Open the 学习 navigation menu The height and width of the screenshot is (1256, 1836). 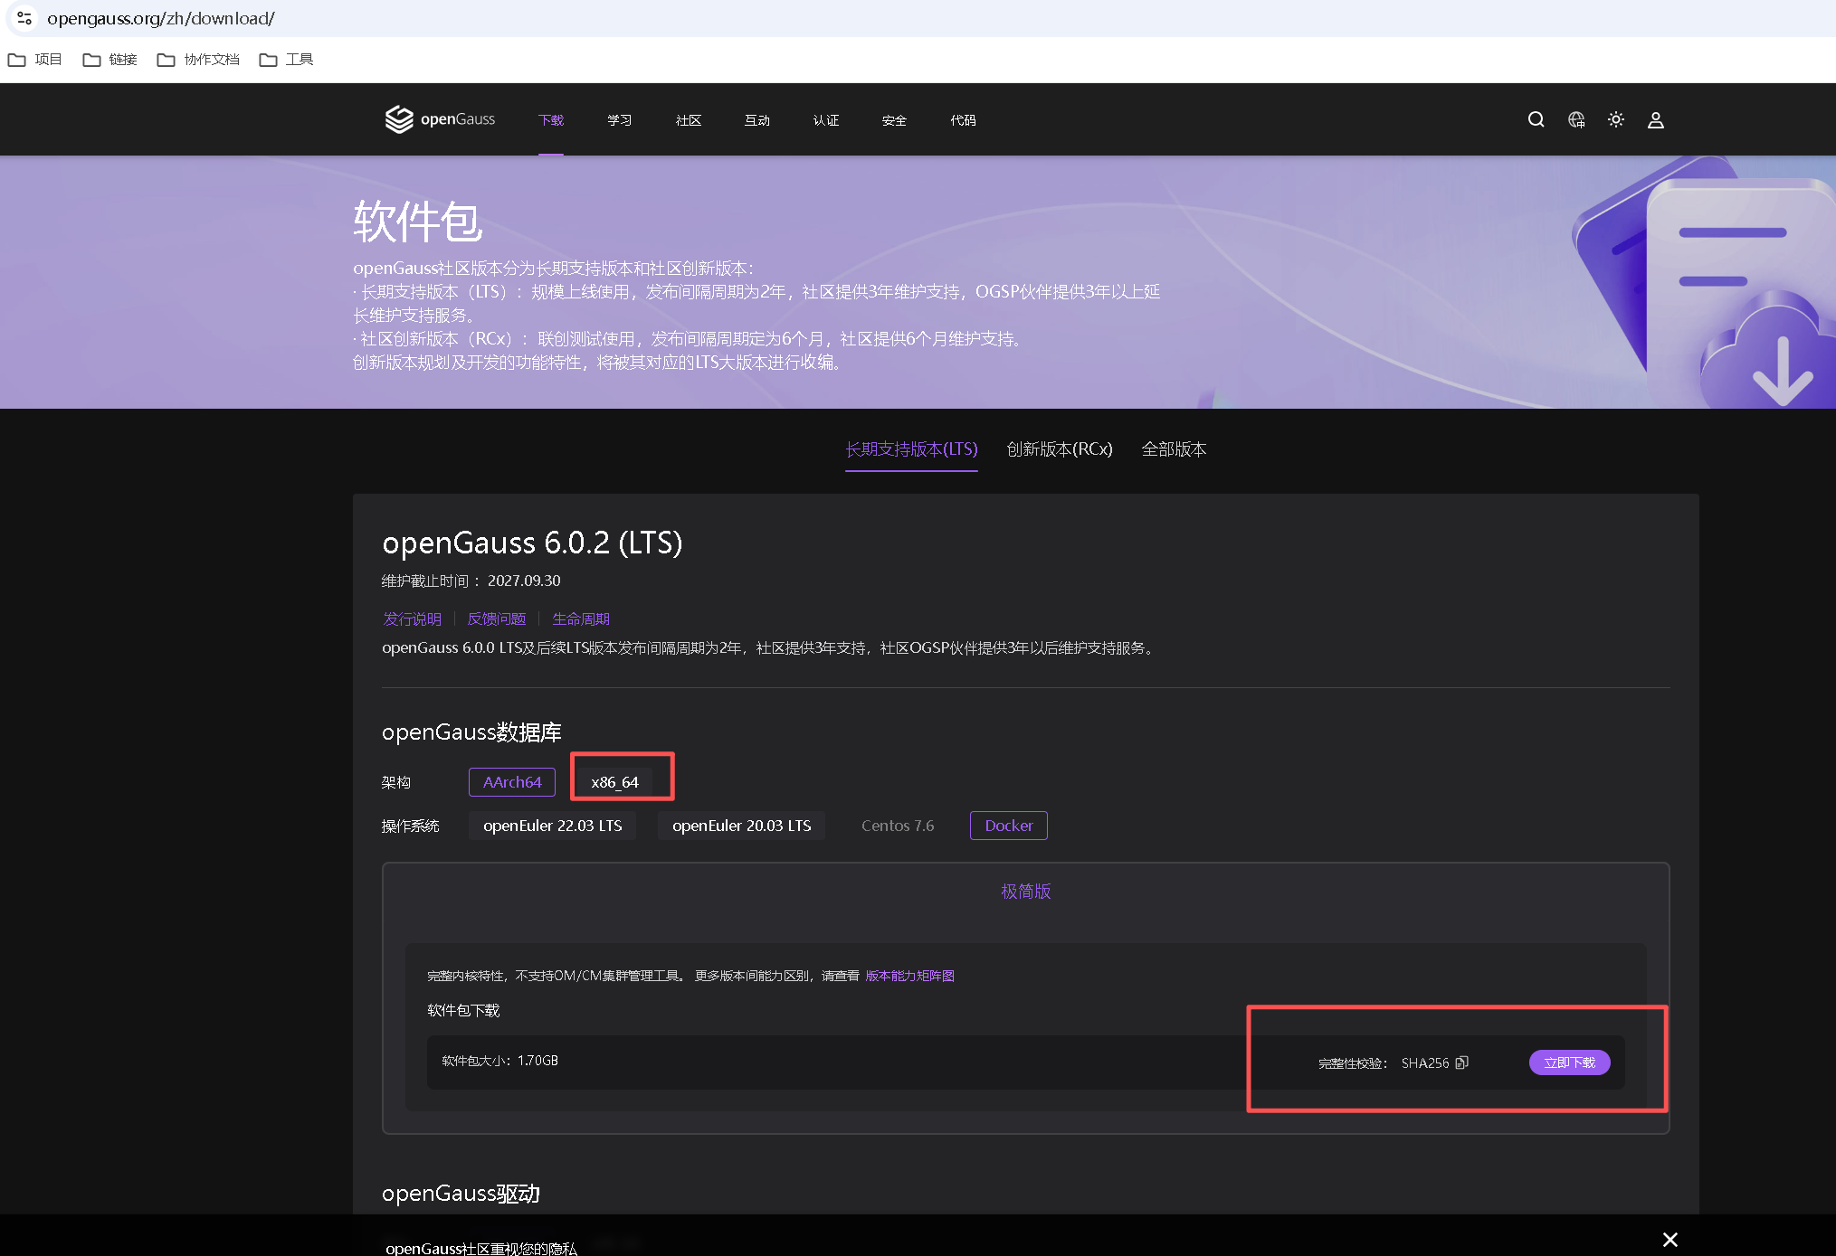coord(619,120)
